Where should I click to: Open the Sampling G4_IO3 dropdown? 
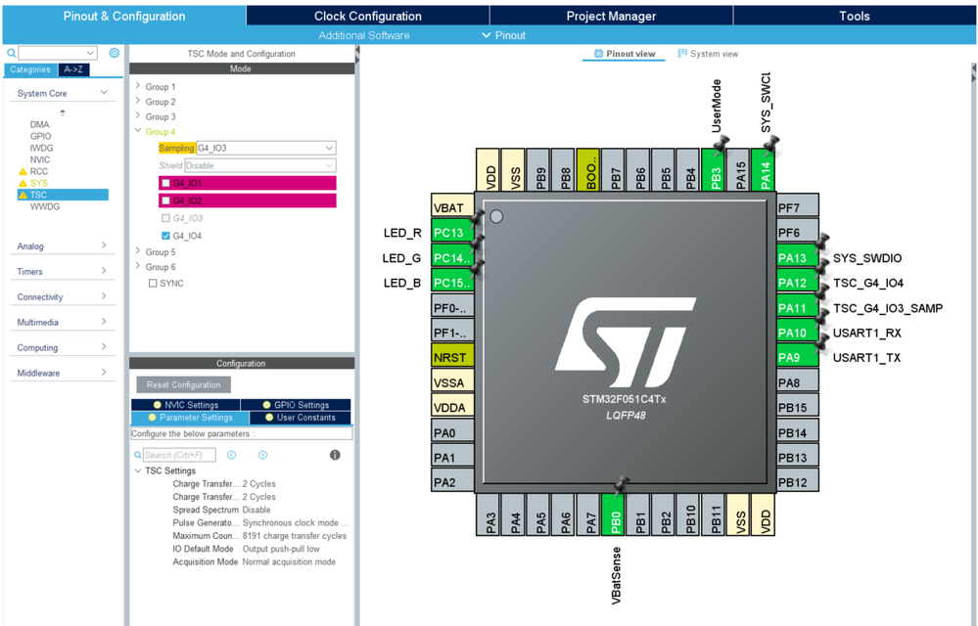tap(266, 148)
